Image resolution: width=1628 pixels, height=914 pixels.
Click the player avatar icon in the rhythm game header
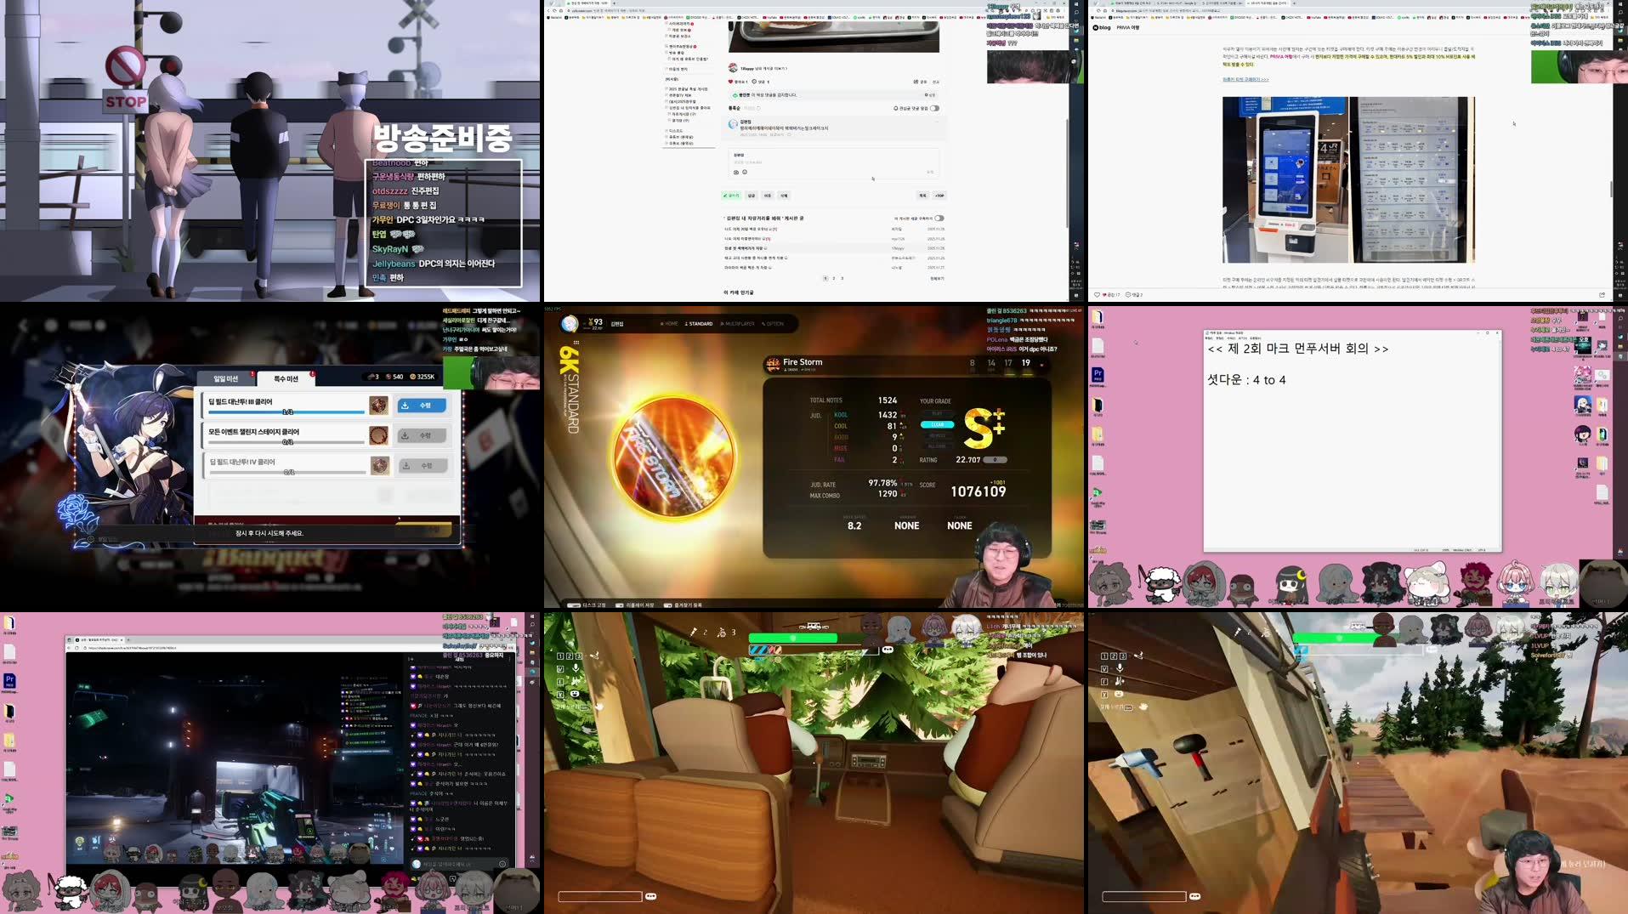pos(568,323)
